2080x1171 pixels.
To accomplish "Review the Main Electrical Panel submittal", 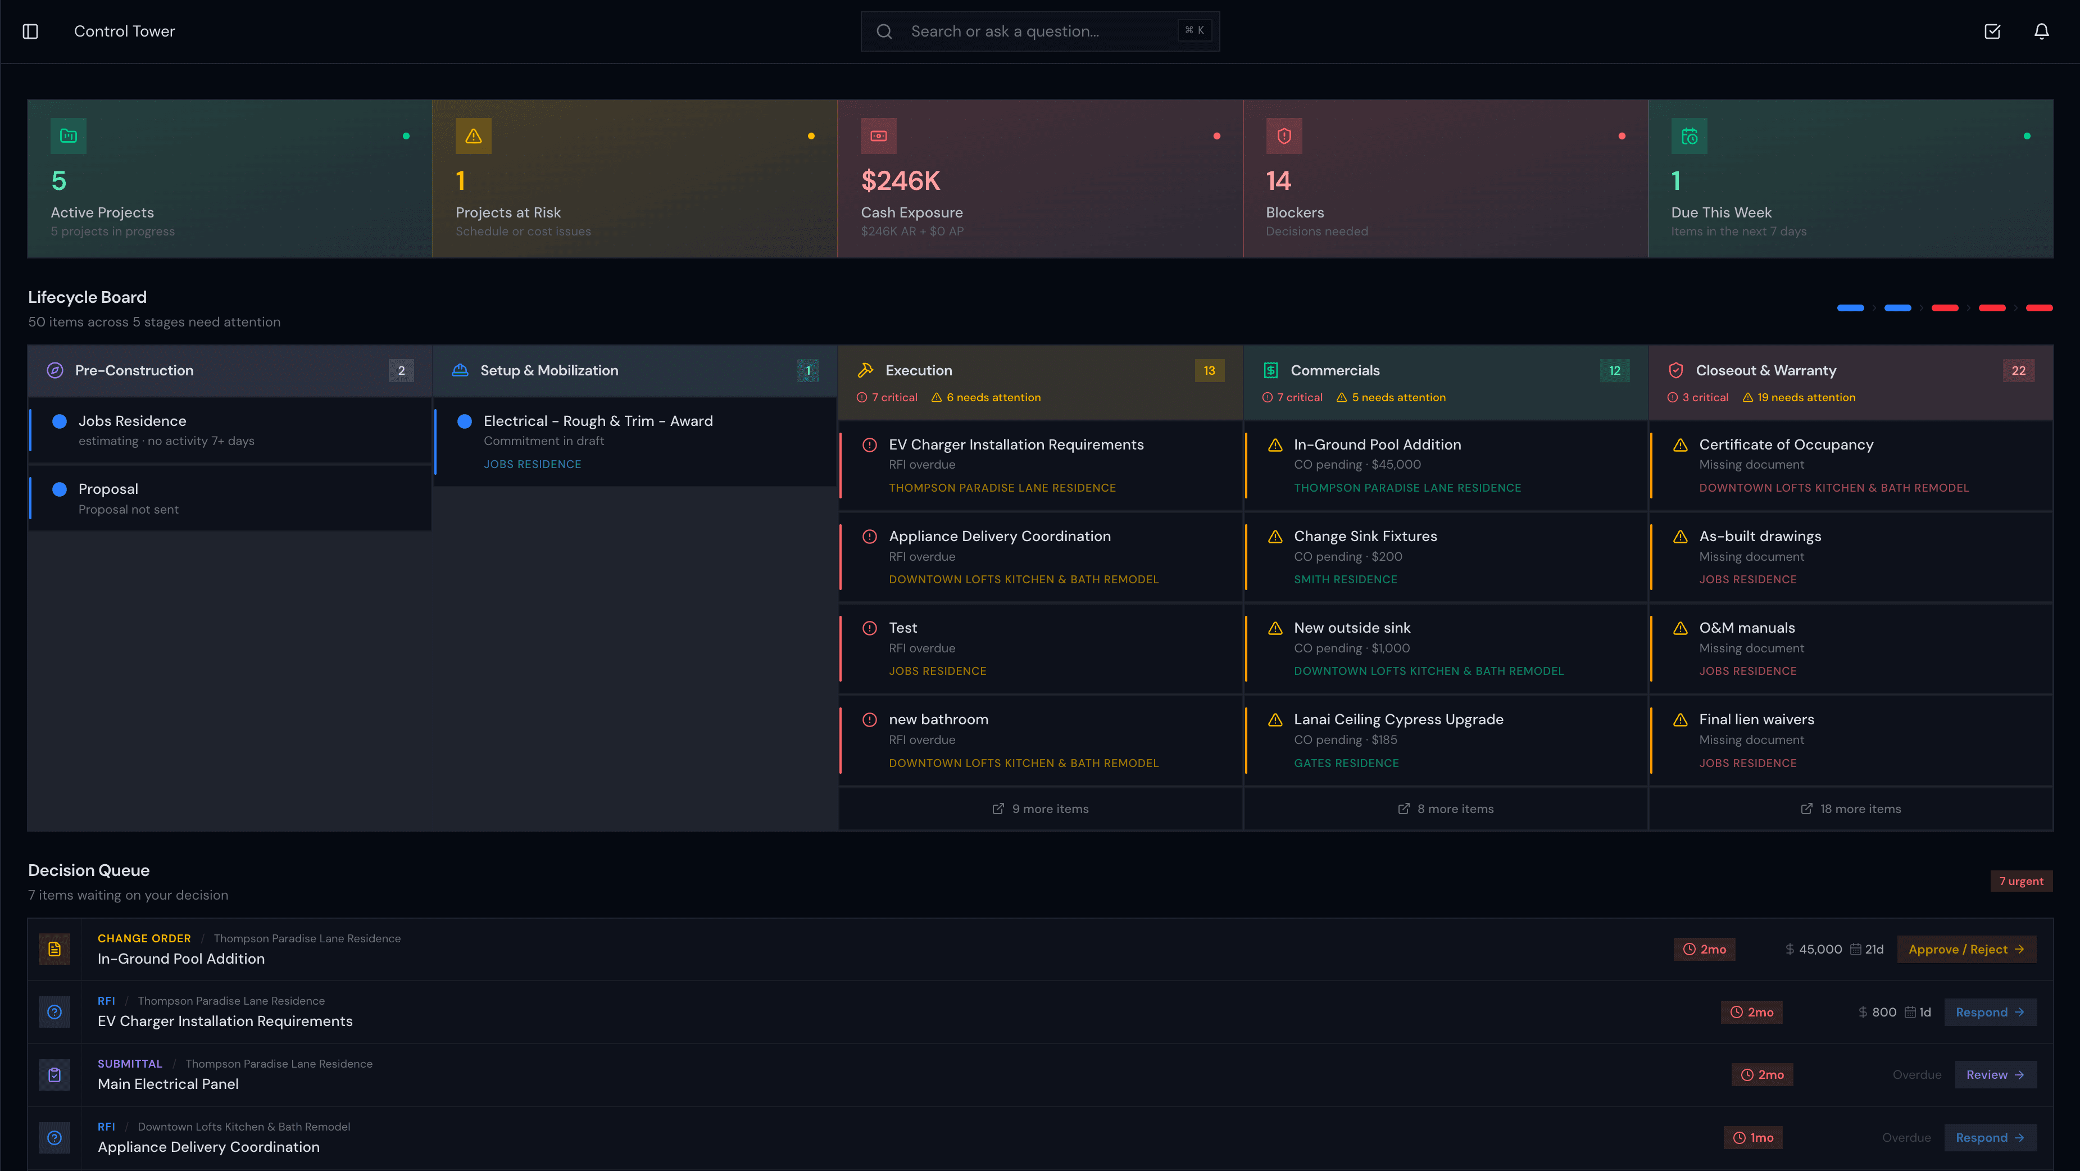I will (x=1995, y=1075).
